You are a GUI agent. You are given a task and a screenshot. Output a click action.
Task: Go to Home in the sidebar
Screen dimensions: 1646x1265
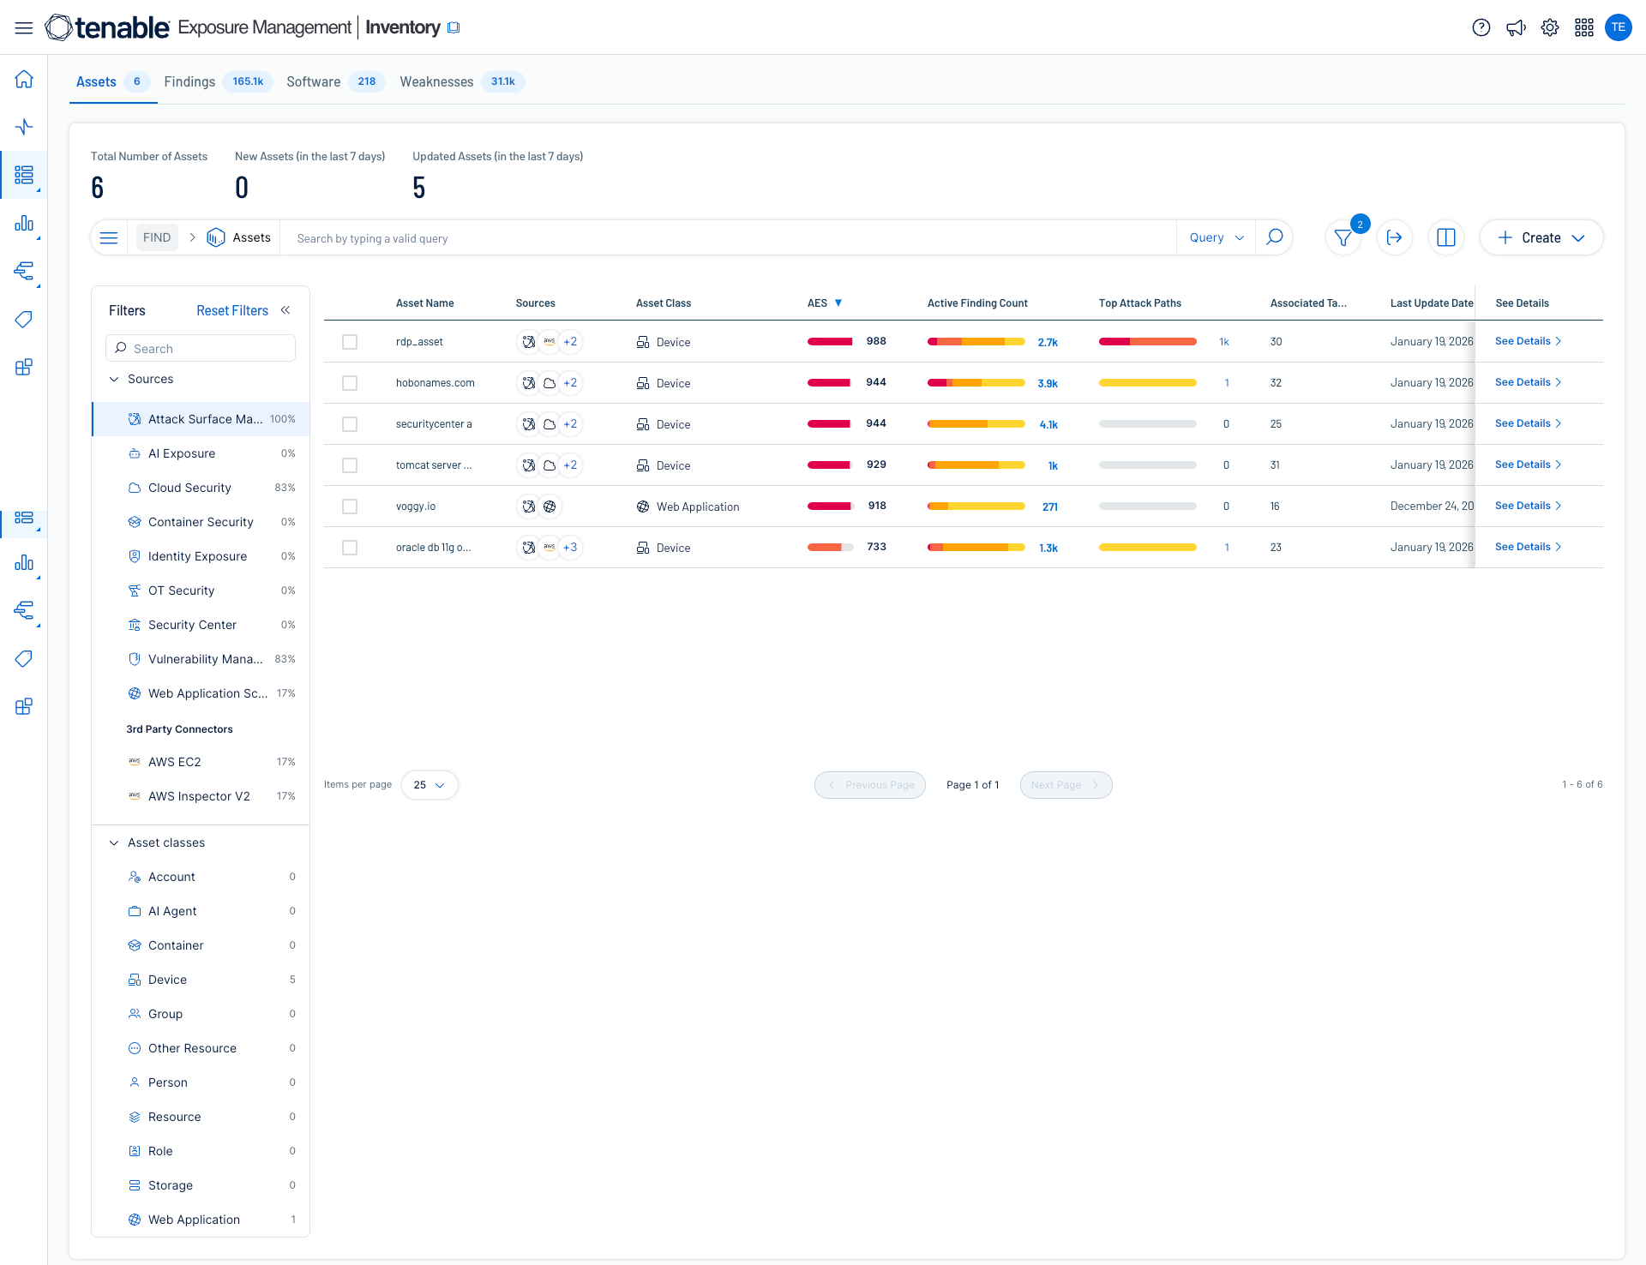coord(24,79)
